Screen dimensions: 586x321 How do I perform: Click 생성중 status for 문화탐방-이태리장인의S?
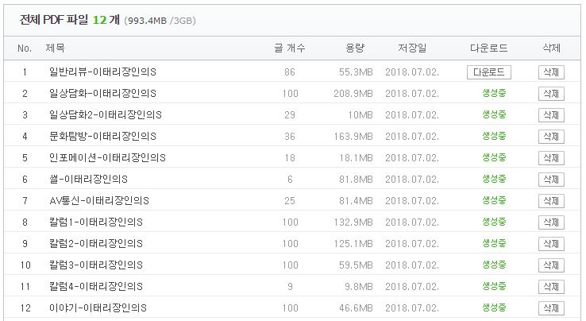click(494, 136)
